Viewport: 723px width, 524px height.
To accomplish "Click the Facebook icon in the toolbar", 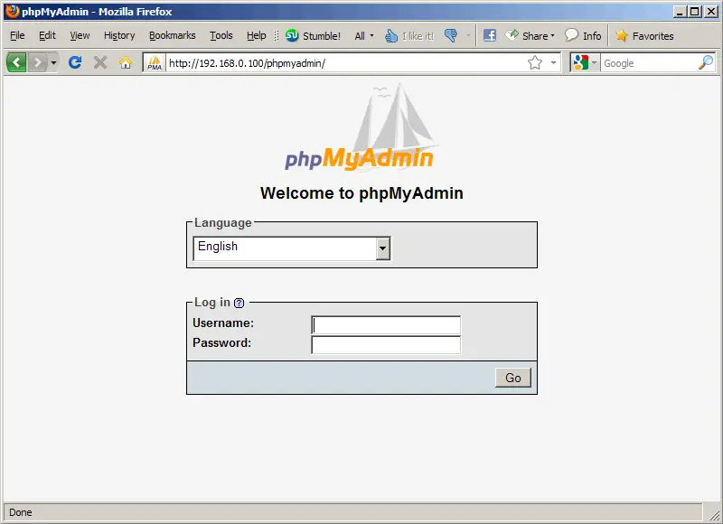I will pyautogui.click(x=490, y=35).
